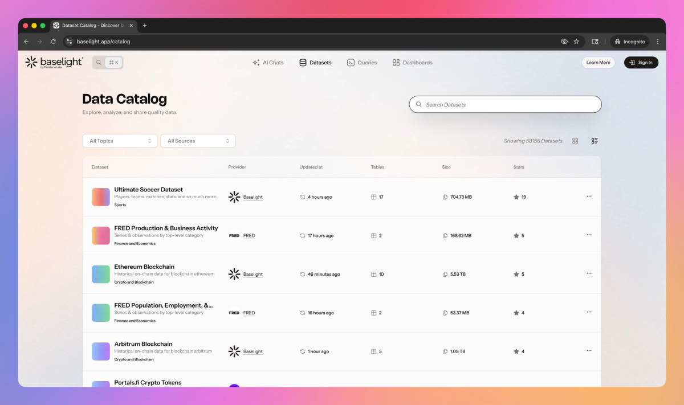Click the tables icon showing 10
Screen dimensions: 684x405
pyautogui.click(x=374, y=275)
